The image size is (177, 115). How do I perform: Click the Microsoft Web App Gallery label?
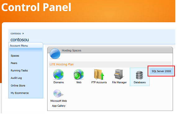(x=59, y=103)
